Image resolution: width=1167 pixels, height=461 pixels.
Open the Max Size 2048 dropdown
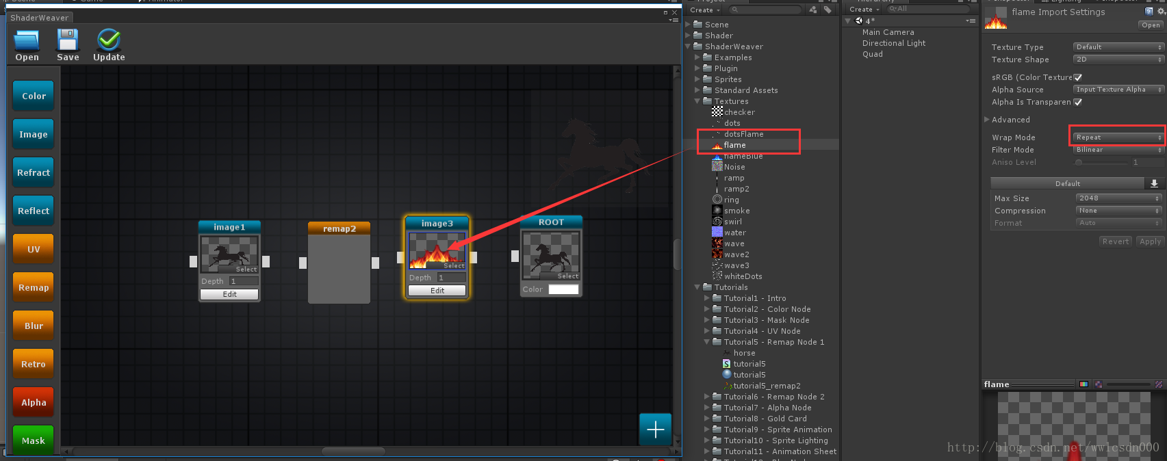coord(1119,198)
